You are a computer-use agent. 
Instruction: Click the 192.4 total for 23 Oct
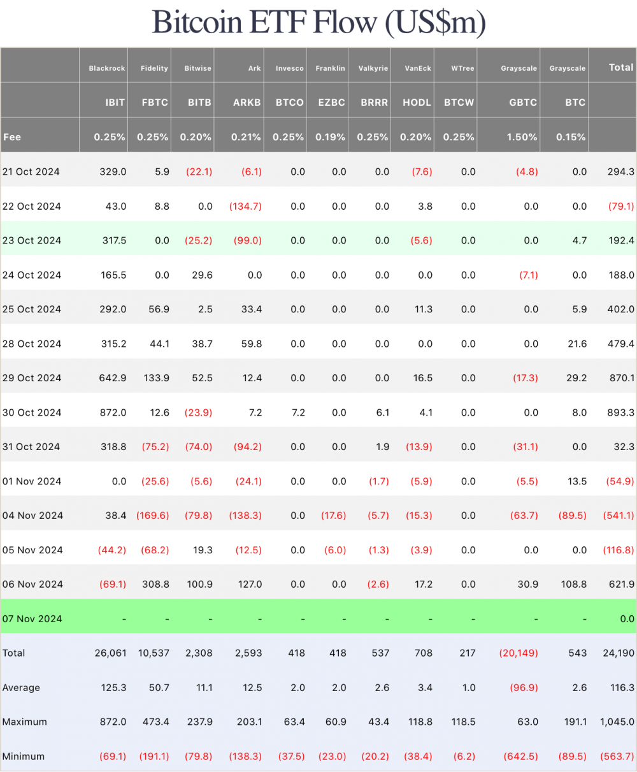[622, 240]
